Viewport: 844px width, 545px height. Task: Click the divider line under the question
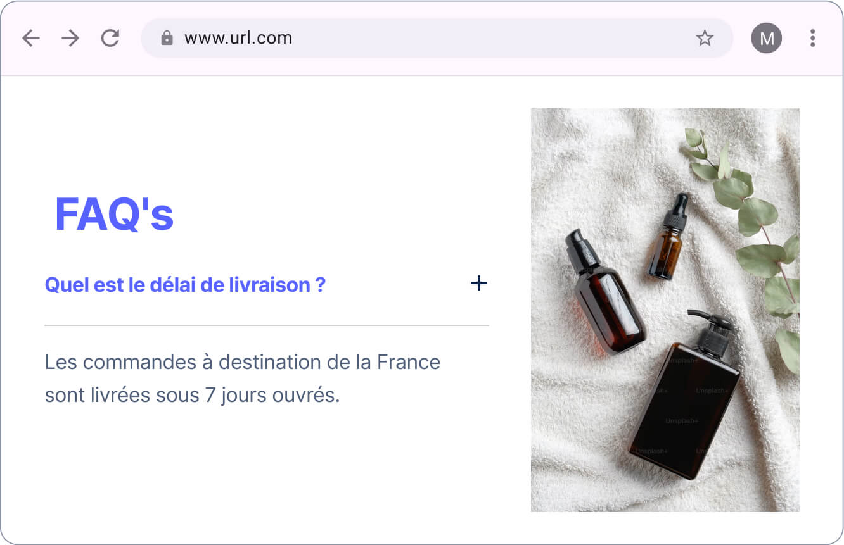click(267, 325)
